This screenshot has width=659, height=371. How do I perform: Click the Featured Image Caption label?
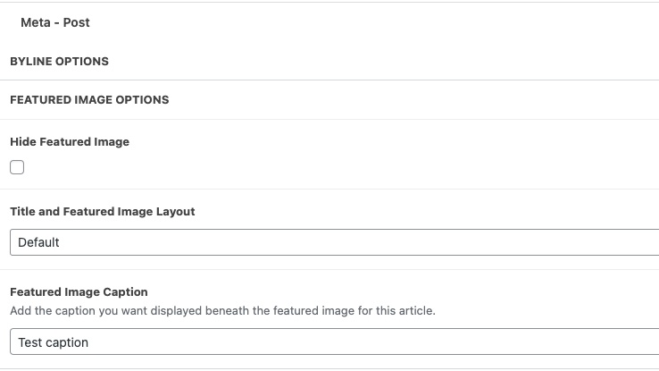(79, 291)
